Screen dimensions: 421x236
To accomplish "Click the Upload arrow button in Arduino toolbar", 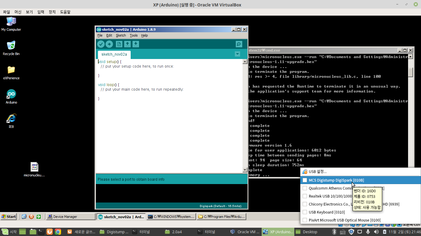I will click(109, 44).
